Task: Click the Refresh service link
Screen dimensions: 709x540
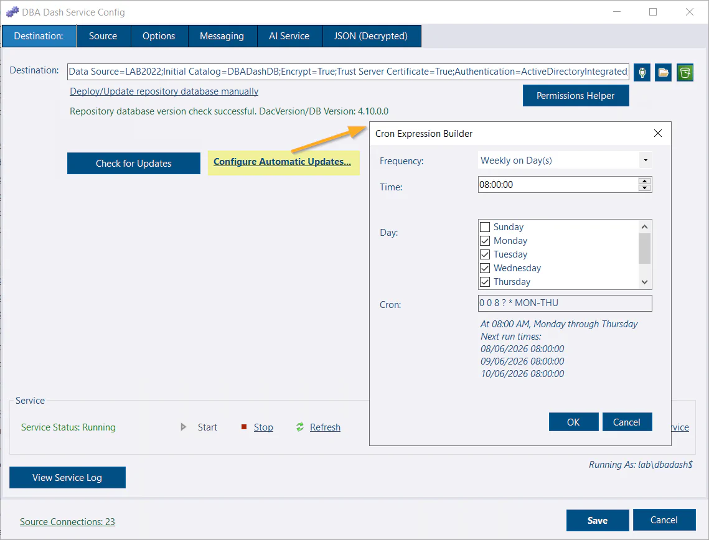Action: (x=325, y=427)
